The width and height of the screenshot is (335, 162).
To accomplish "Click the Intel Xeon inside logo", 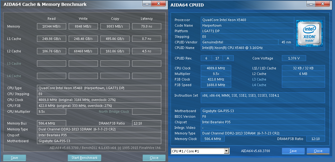I will 309,33.
